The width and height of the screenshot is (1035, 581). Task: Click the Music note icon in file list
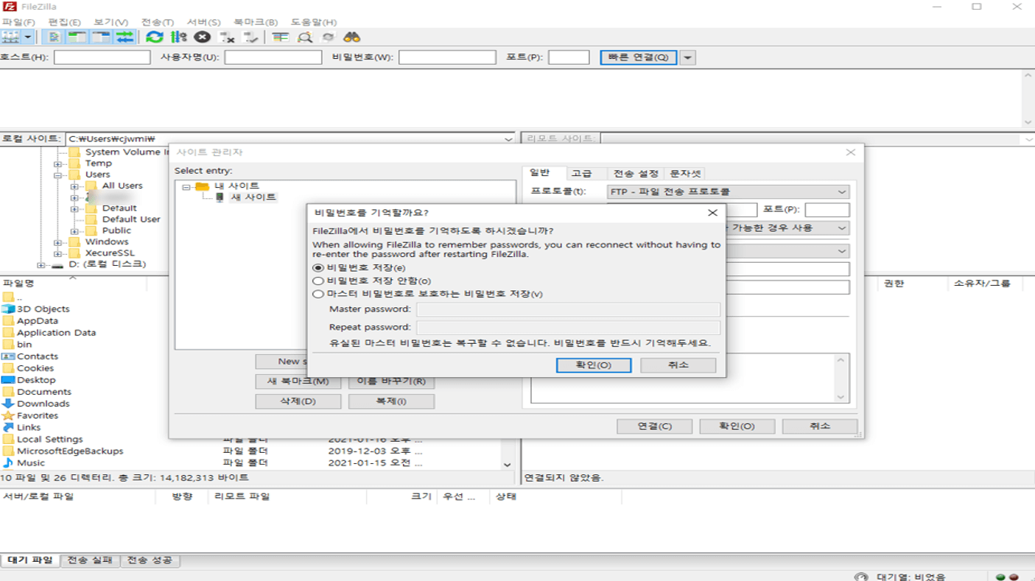8,462
